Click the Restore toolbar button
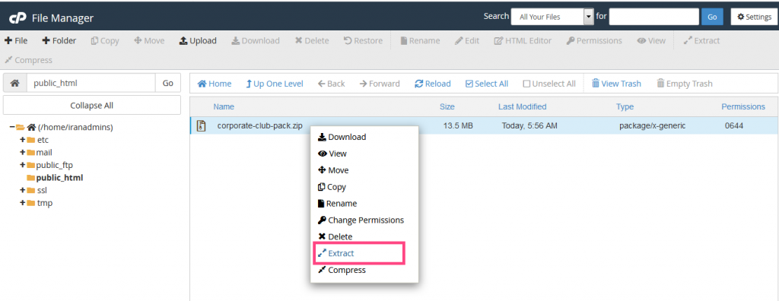 pos(363,41)
